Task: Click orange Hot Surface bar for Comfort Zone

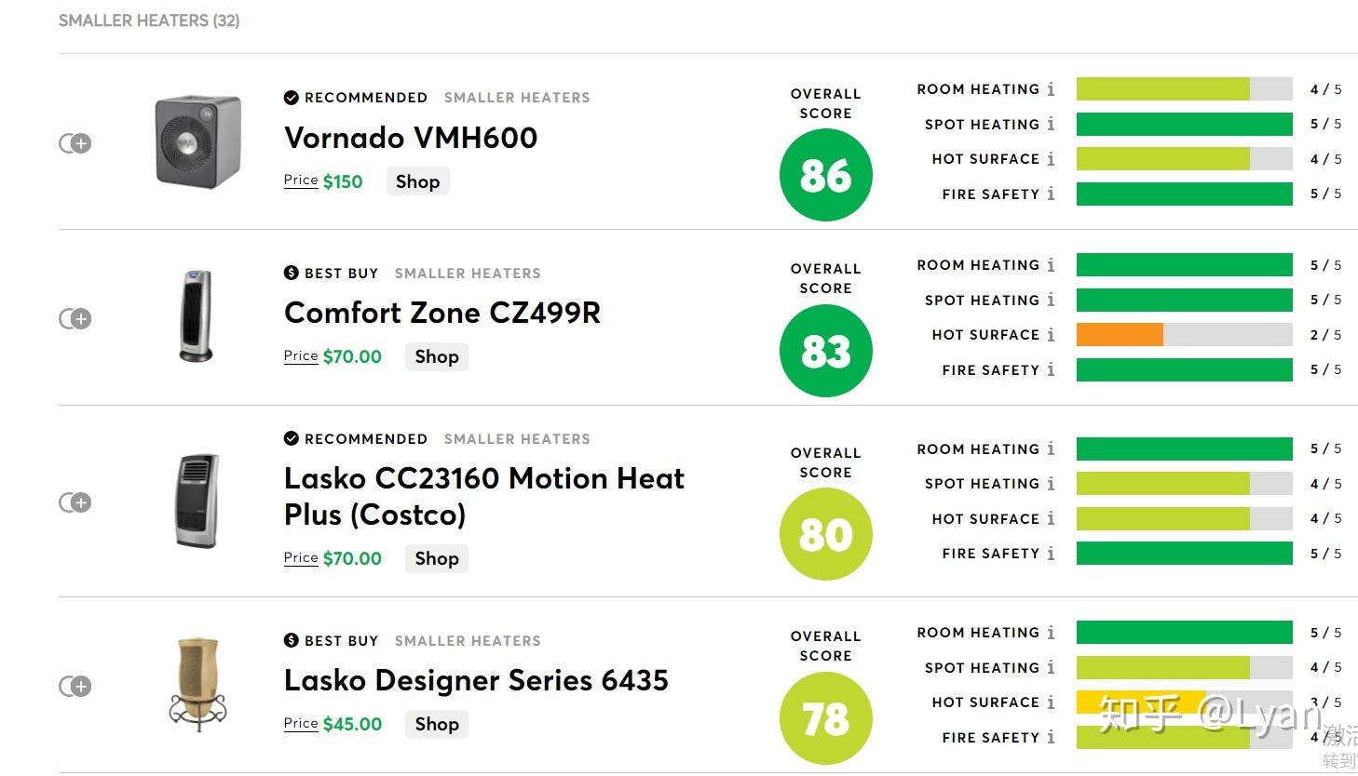Action: pos(1120,335)
